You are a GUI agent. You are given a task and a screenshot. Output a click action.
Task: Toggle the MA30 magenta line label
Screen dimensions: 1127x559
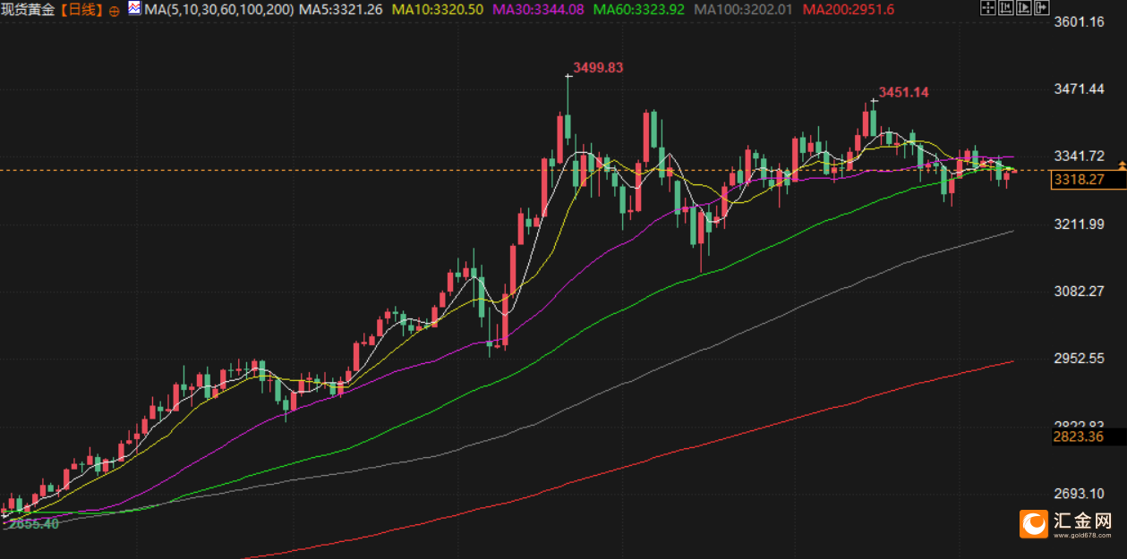point(539,10)
